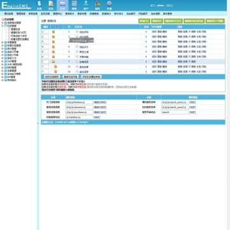Open the 栏目 (Column) top navigation icon
This screenshot has height=230, width=230.
(62, 6)
